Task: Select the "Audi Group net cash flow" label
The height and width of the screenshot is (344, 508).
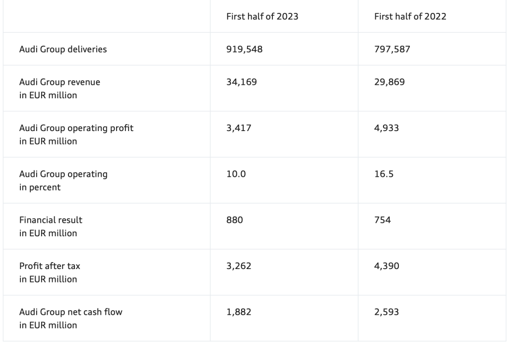Action: click(x=70, y=312)
